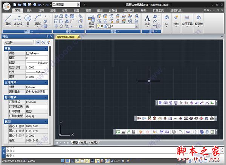Collapse the 打印样式 properties section
This screenshot has width=226, height=165.
click(46, 97)
